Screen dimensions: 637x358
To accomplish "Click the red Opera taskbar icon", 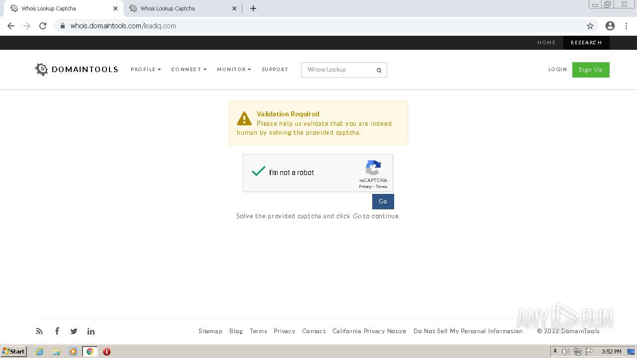I will point(106,352).
